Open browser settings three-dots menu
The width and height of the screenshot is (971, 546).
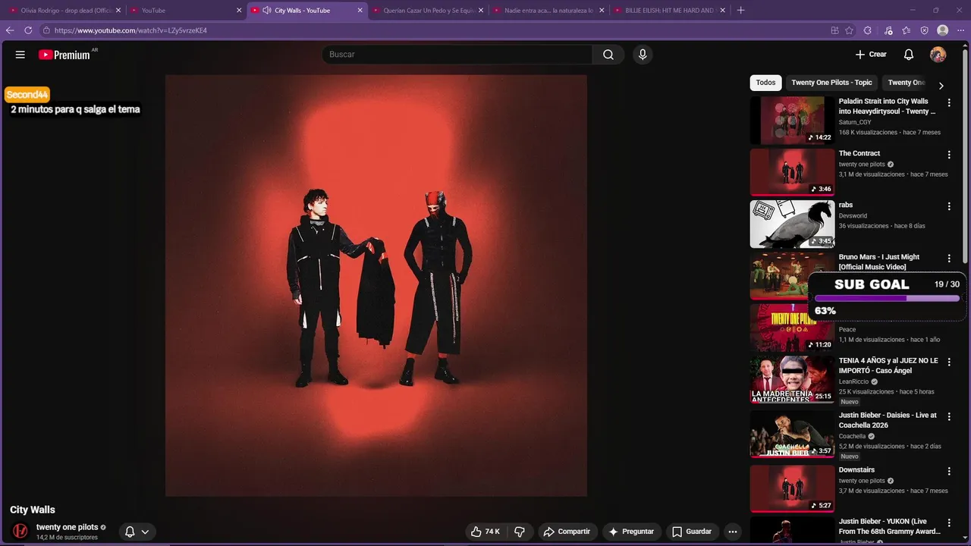[x=960, y=30]
